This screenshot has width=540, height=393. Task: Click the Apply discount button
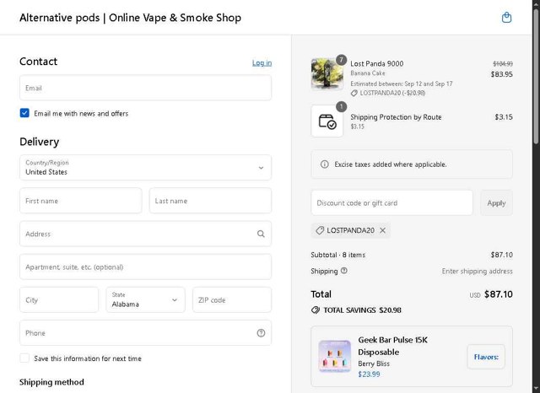click(x=496, y=203)
